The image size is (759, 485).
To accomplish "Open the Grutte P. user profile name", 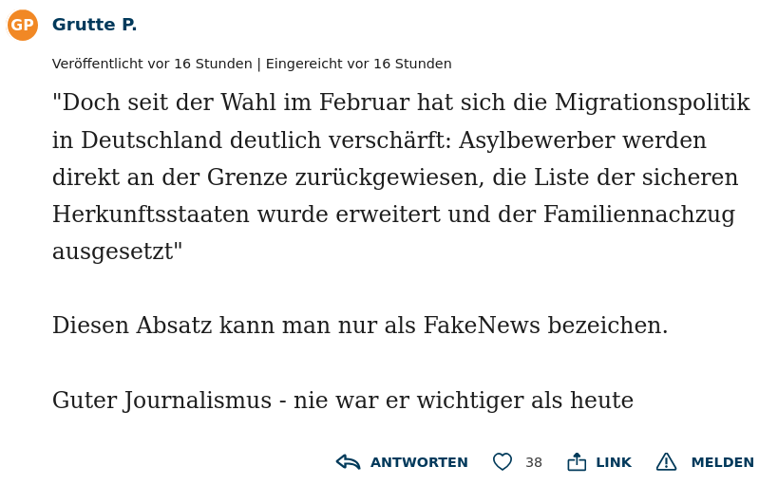I will pos(94,24).
